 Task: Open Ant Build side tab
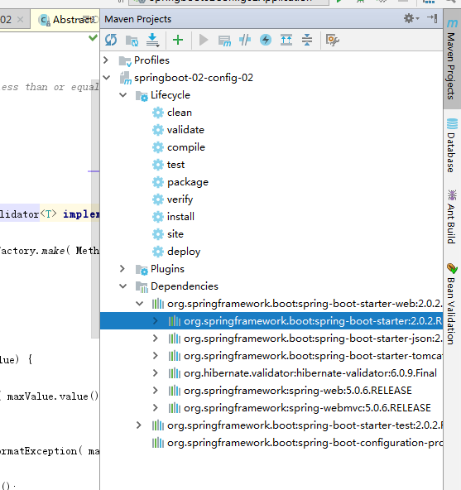[452, 217]
